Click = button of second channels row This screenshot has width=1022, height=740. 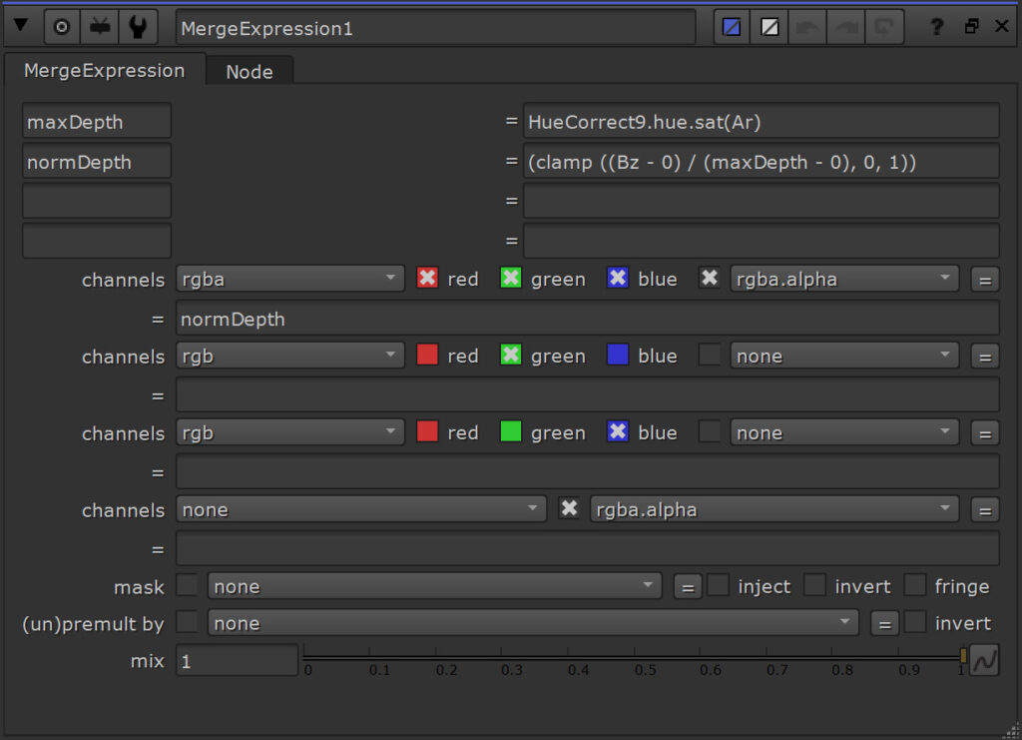[x=985, y=357]
